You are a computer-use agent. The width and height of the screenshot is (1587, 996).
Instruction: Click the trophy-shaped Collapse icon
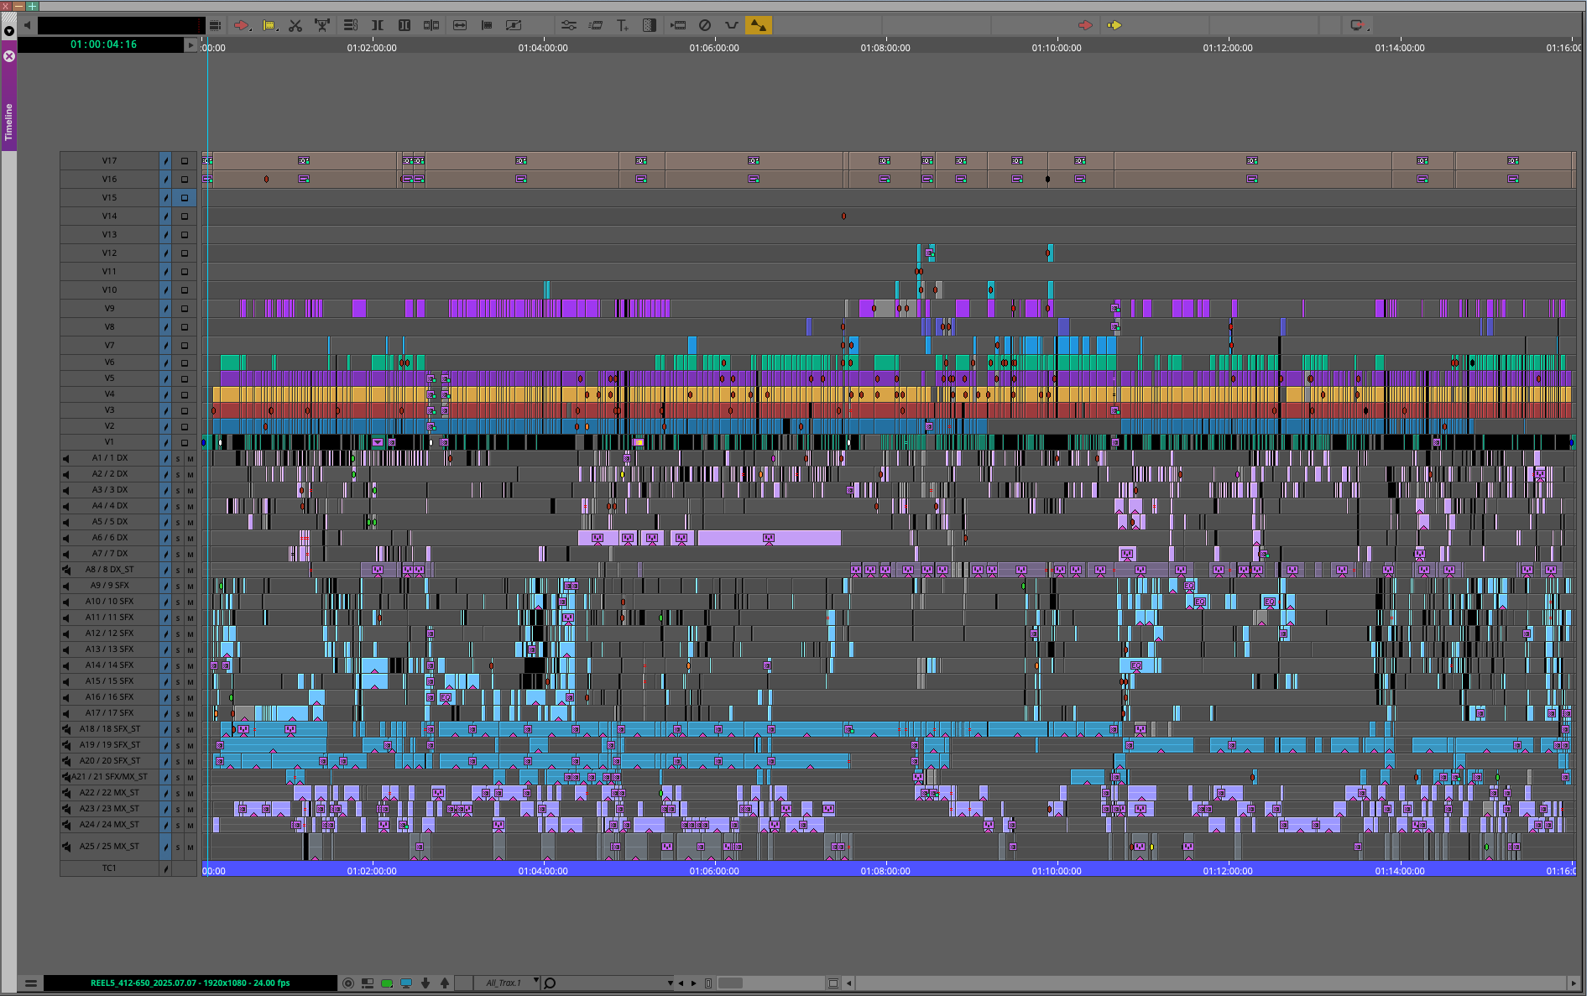point(322,26)
